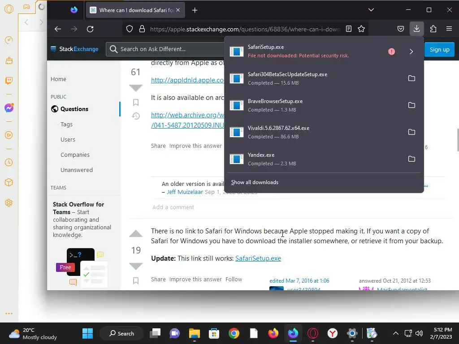This screenshot has height=344, width=459.
Task: Open Opera GX settings gear in sidebar
Action: click(9, 202)
